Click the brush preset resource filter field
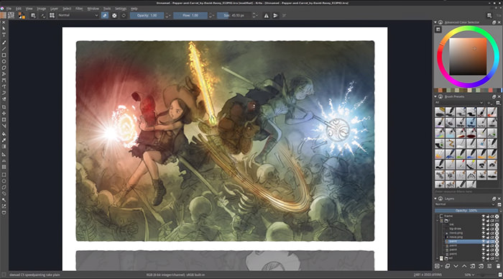503x279 pixels. (466, 192)
